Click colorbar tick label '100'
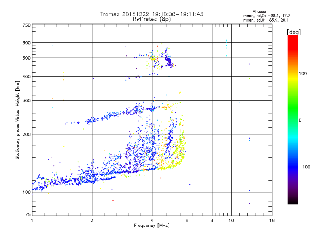Image resolution: width=320 pixels, height=240 pixels. tap(303, 74)
